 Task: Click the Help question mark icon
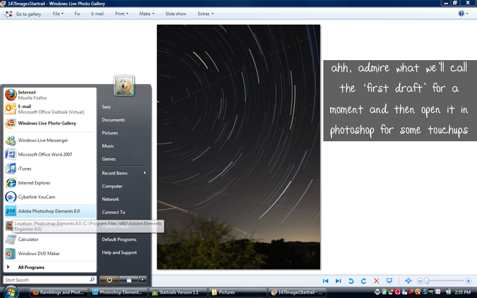tap(462, 14)
